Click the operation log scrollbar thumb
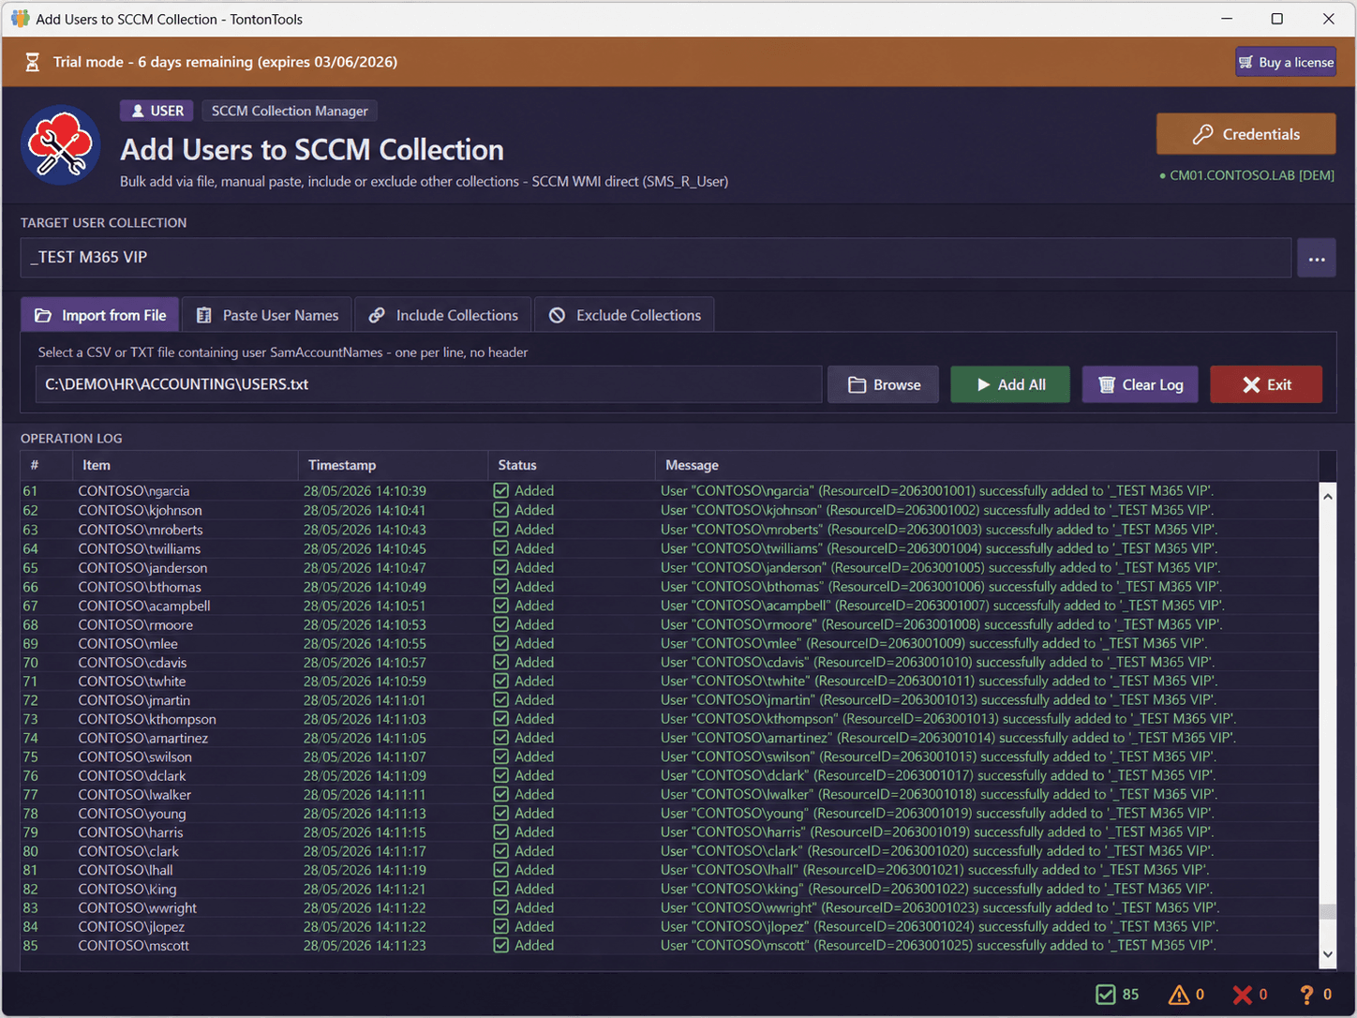Screen dimensions: 1357x1018 1328,912
